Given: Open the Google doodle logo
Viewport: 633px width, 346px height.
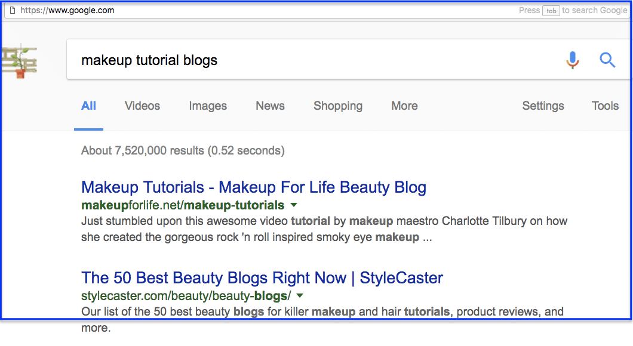Looking at the screenshot, I should (19, 61).
